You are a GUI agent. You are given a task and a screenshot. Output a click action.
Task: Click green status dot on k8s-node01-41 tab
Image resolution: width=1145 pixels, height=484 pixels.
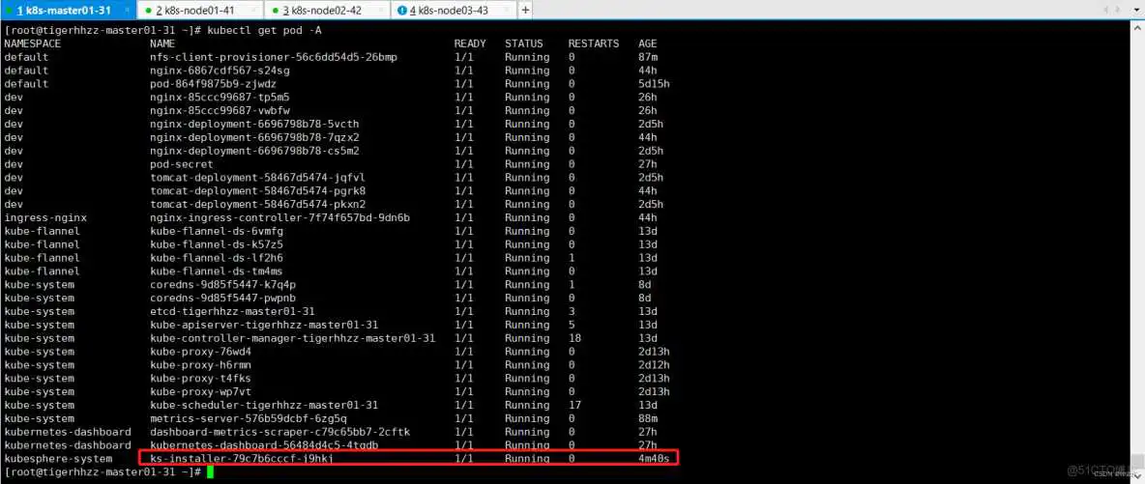coord(146,11)
